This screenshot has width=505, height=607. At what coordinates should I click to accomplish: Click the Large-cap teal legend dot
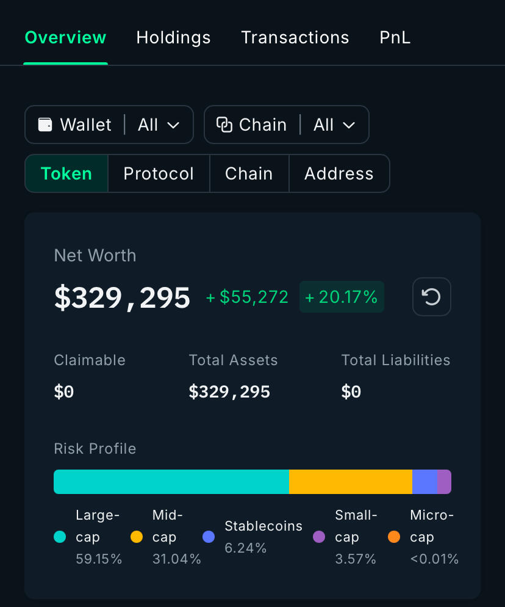click(60, 537)
